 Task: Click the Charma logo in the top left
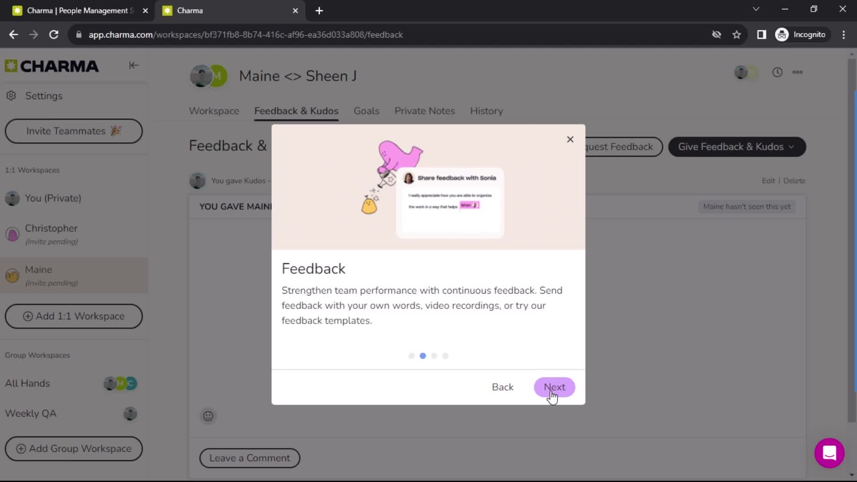click(x=51, y=66)
